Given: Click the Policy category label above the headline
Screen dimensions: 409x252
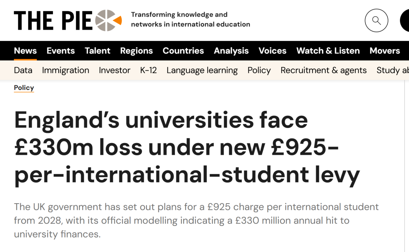Looking at the screenshot, I should [24, 87].
